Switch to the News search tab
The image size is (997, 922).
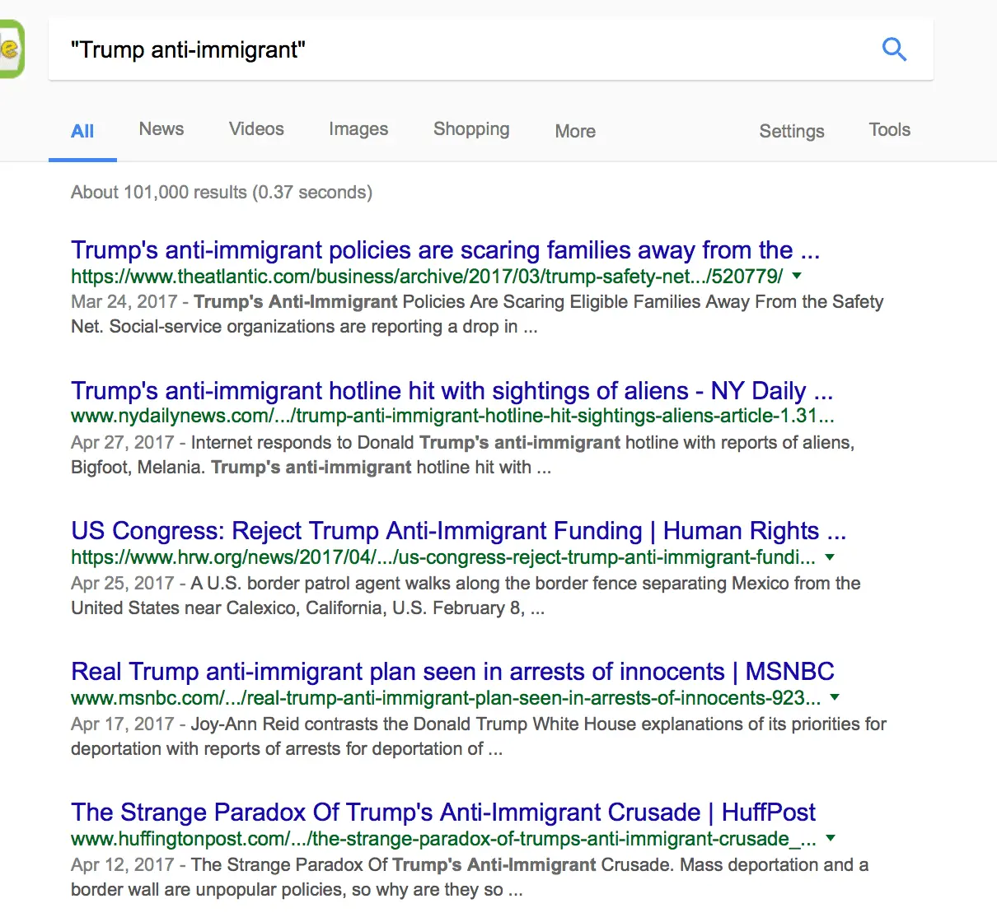pos(161,129)
